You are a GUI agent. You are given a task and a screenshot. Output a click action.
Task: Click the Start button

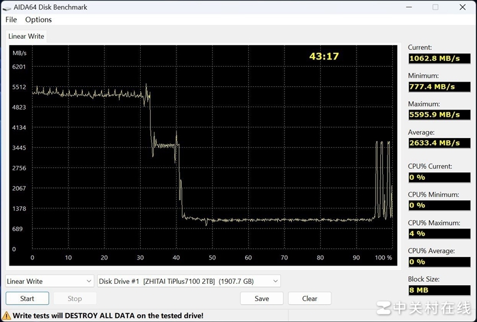click(27, 299)
